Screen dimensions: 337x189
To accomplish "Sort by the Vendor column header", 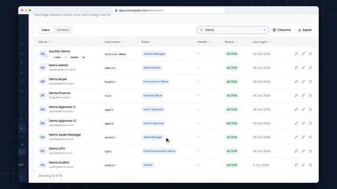I will coord(204,42).
